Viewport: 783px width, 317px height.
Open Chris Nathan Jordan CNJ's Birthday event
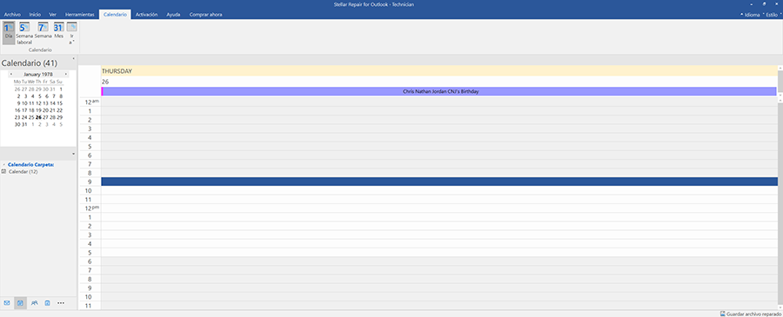[x=439, y=92]
